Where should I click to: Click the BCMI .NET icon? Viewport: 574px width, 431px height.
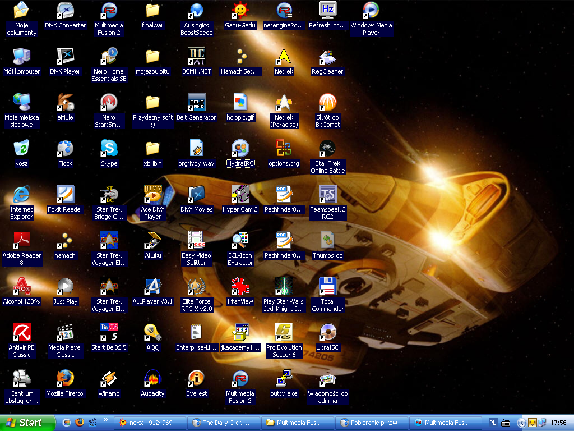coord(196,57)
